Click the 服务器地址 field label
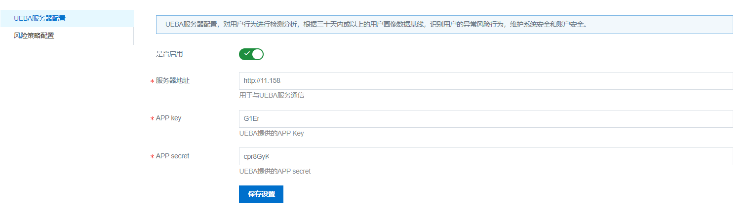This screenshot has height=219, width=748. (x=172, y=81)
